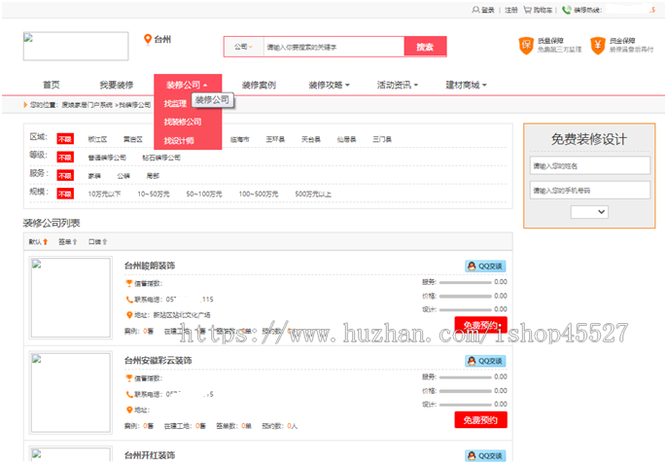The image size is (667, 464).
Task: Select 不限 in the 服务 filter row
Action: [65, 176]
